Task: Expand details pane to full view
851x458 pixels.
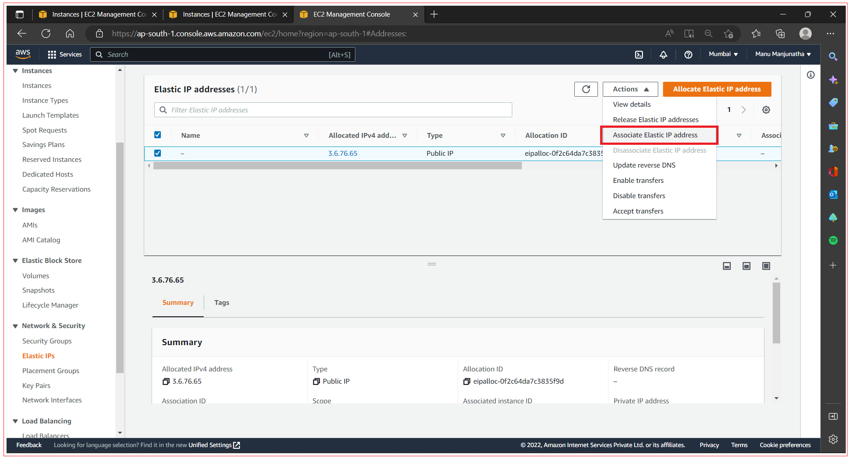Action: [x=766, y=266]
